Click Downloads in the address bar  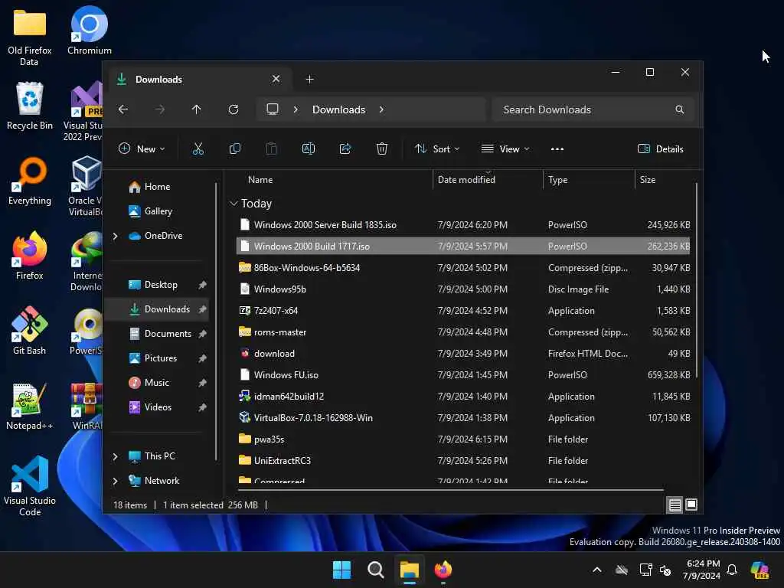338,109
